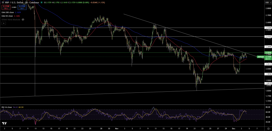Click the 2.5306 horizontal line price label

tap(267, 28)
